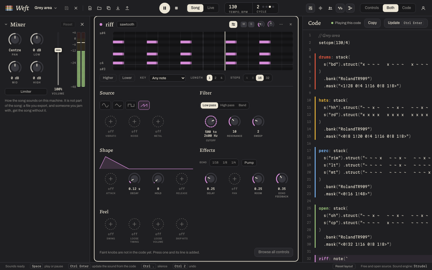Enable the Pump effect
The height and width of the screenshot is (270, 432).
coord(249,163)
